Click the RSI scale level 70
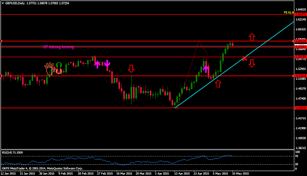 point(297,156)
